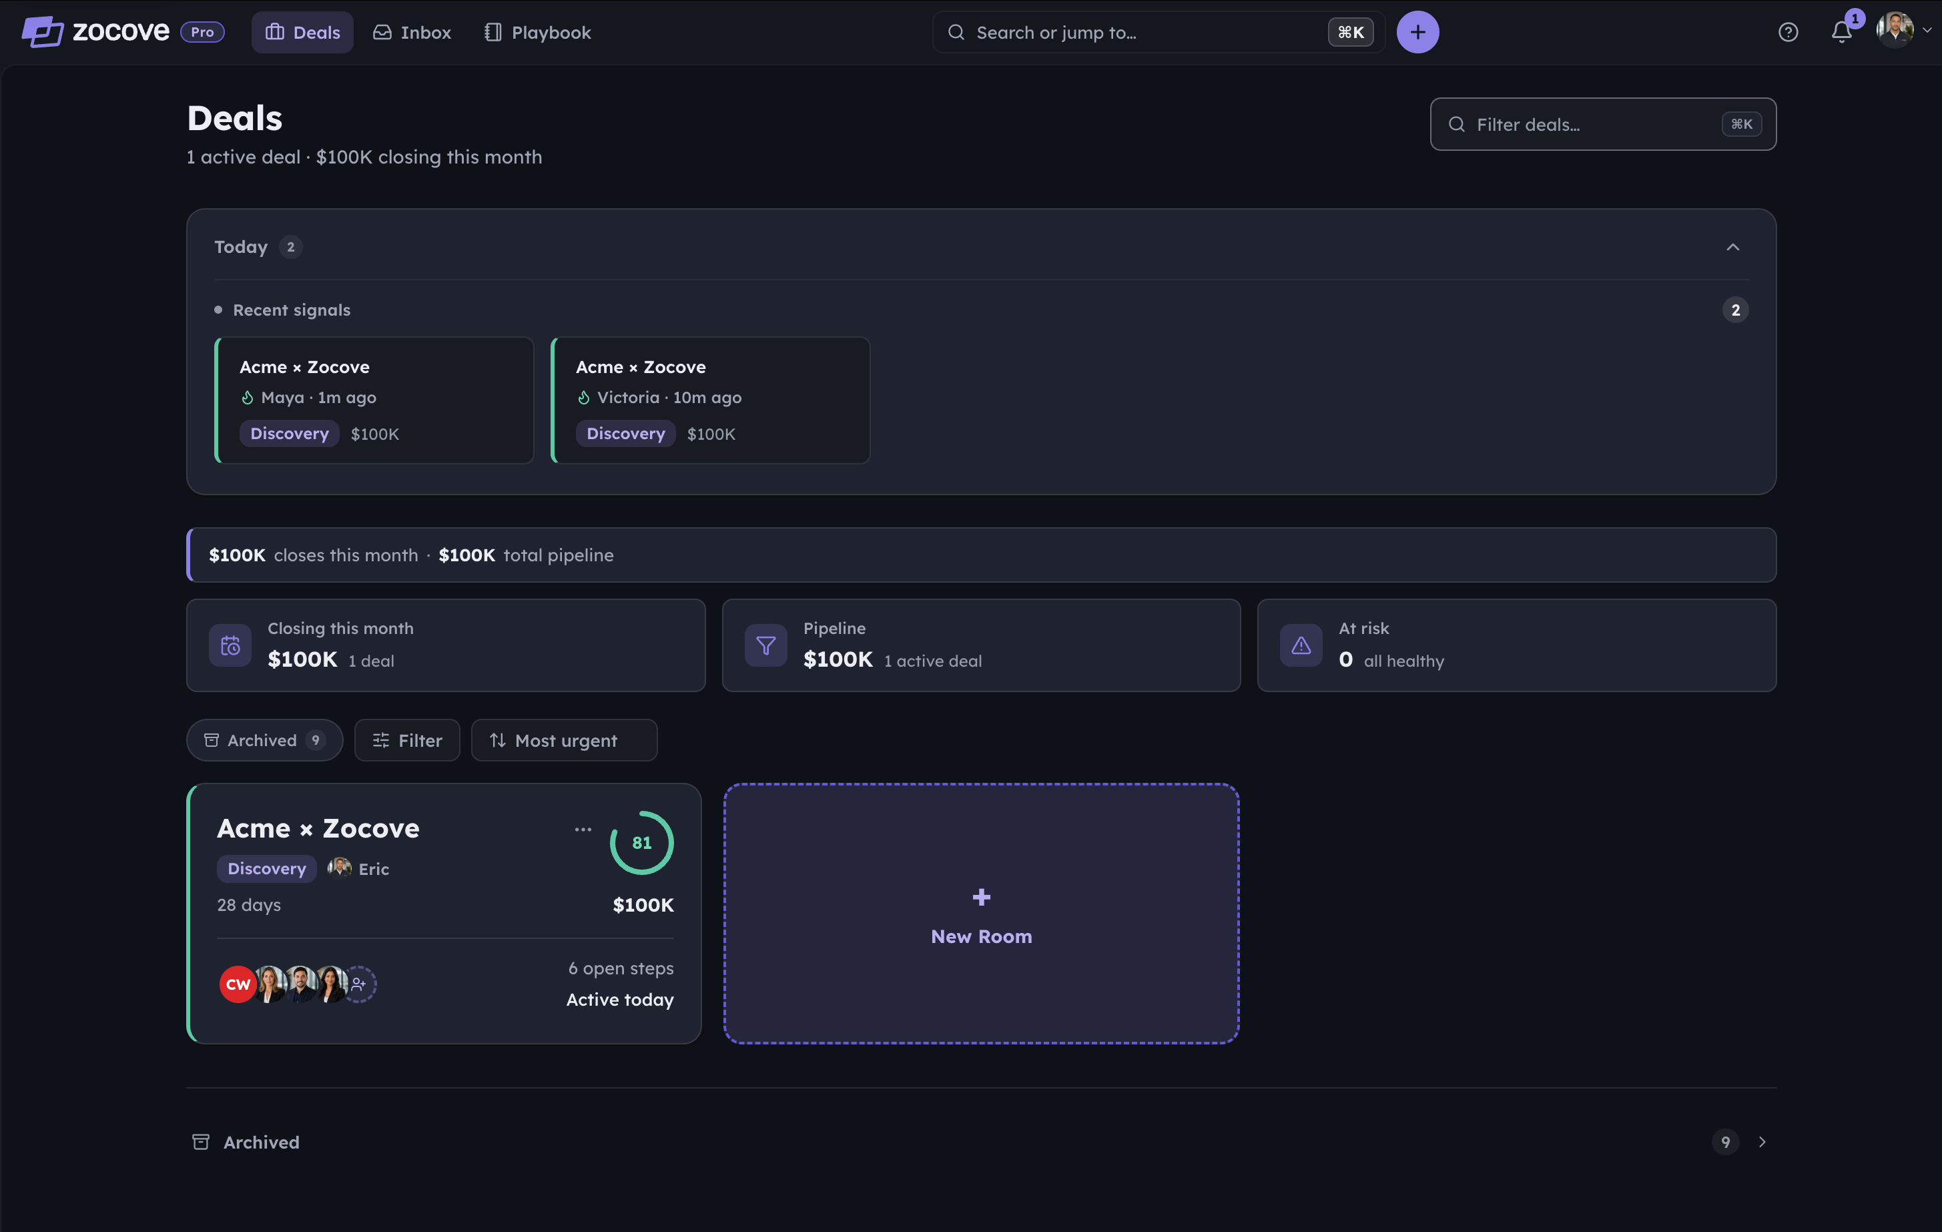Click the Filter sliders icon
This screenshot has width=1942, height=1232.
coord(380,740)
